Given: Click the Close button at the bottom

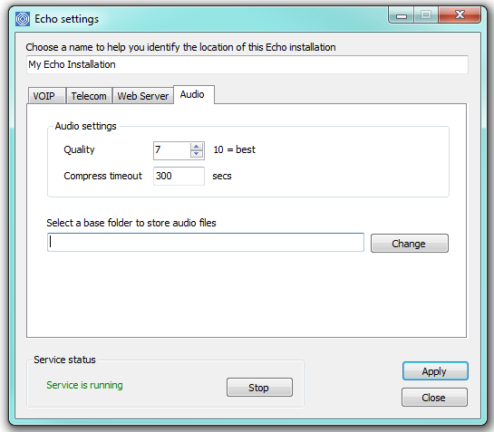Looking at the screenshot, I should pos(434,398).
